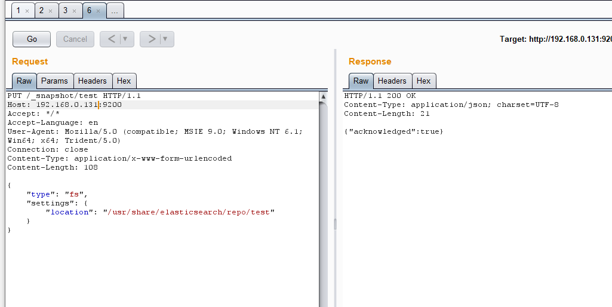The image size is (612, 307).
Task: Select the Request Raw tab
Action: click(x=24, y=81)
